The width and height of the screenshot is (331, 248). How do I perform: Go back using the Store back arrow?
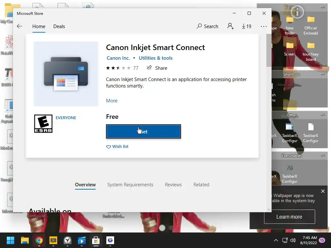(x=19, y=26)
